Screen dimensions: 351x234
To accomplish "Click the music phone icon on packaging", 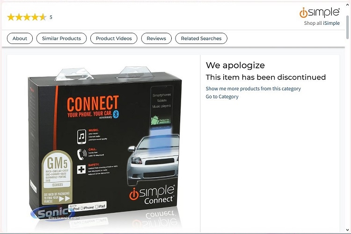I will click(81, 136).
